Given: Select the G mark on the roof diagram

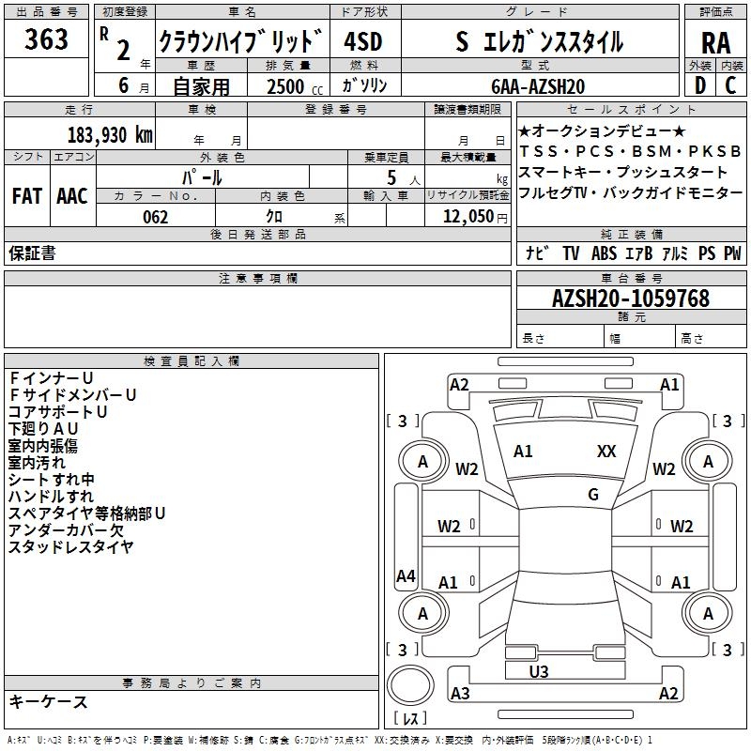Looking at the screenshot, I should [x=593, y=495].
